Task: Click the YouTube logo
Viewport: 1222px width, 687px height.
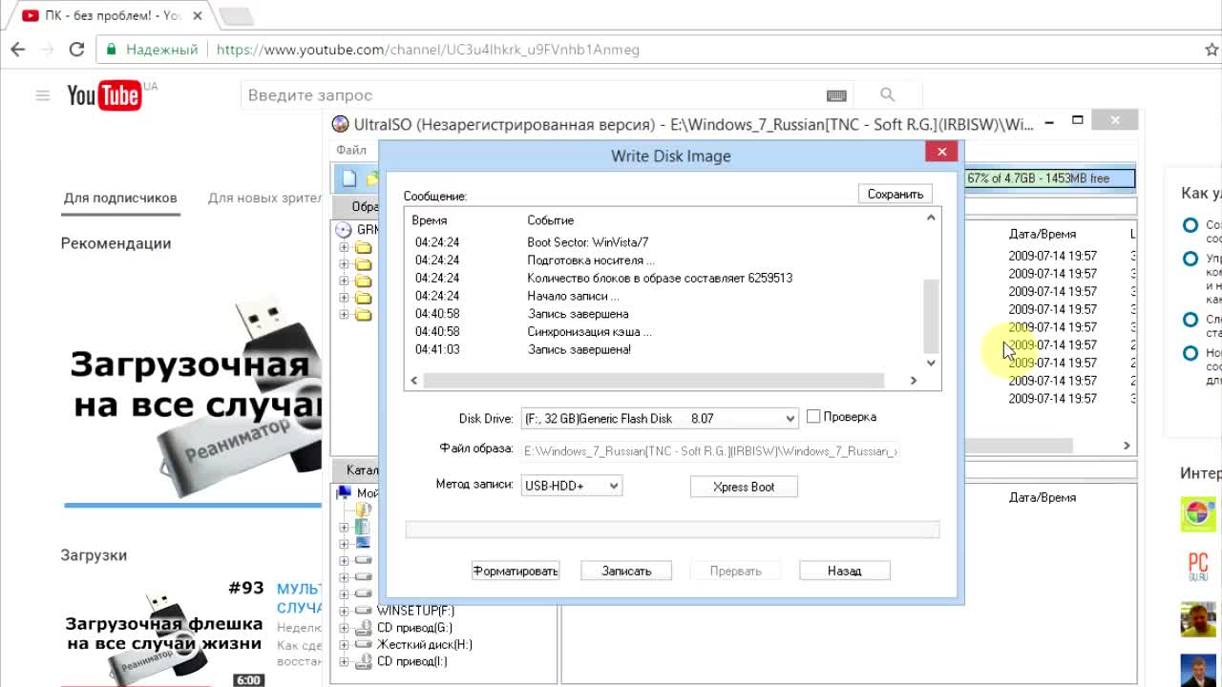Action: 104,95
